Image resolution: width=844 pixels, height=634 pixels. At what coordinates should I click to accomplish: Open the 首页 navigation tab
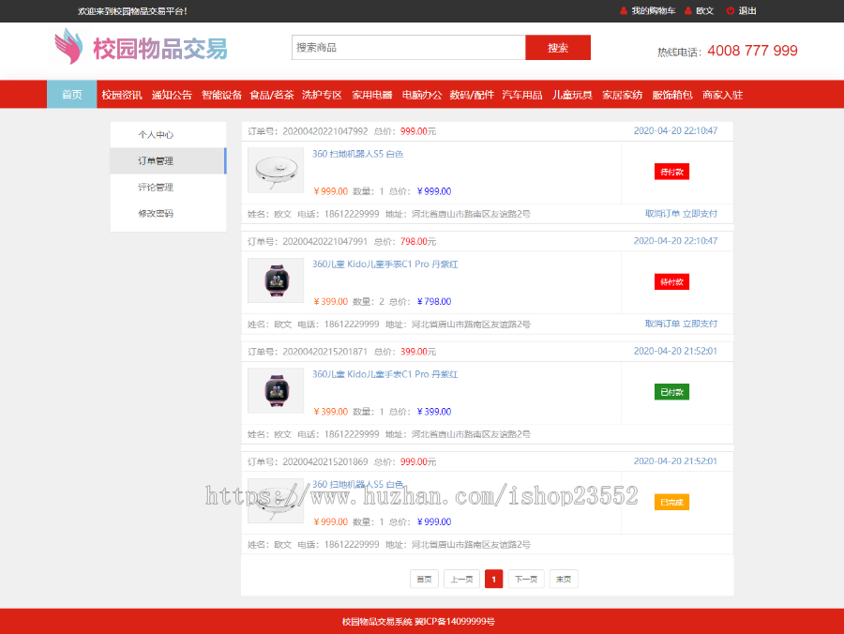pos(71,94)
